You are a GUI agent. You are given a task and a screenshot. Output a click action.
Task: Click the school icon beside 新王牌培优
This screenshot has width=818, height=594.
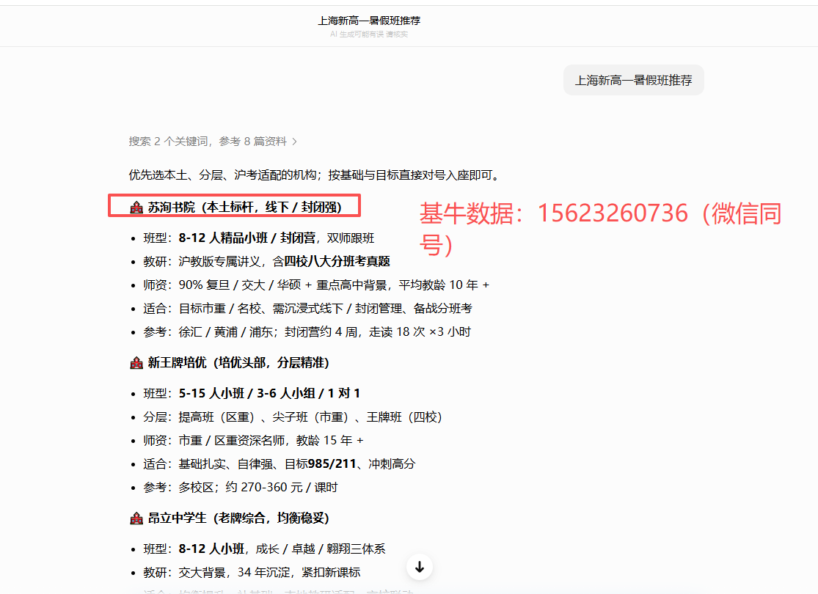tap(136, 363)
